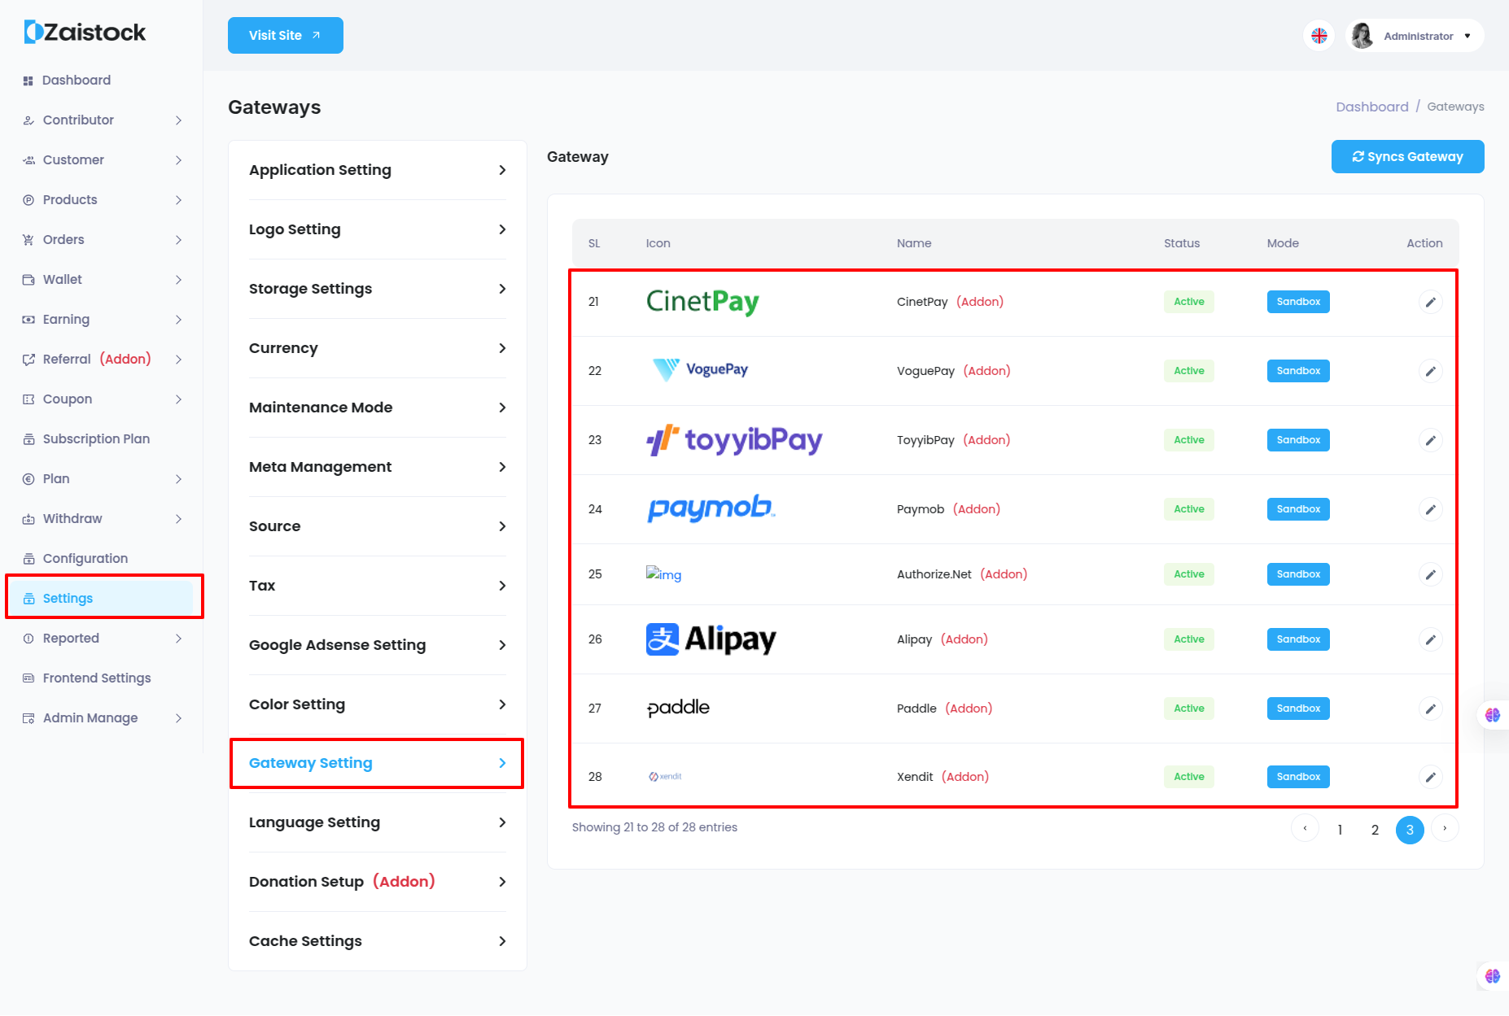Screen dimensions: 1509x1016
Task: Open the Donation Setup (Addon) section
Action: coord(378,882)
